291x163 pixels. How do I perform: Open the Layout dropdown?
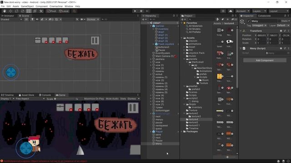coord(279,11)
